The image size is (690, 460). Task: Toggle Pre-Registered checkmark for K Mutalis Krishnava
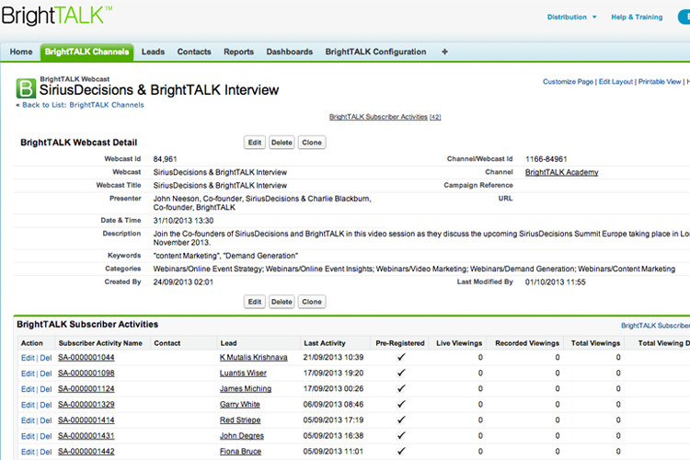click(400, 357)
